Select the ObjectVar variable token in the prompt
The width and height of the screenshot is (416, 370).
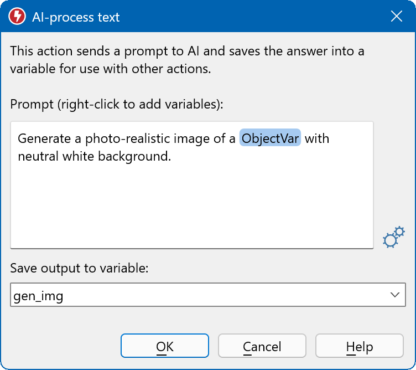tap(270, 138)
